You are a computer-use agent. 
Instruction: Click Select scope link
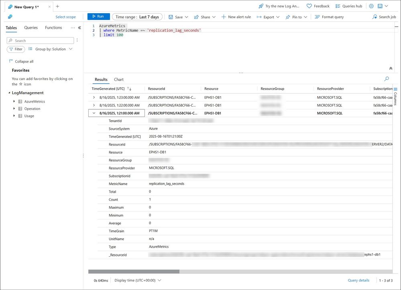tap(66, 17)
